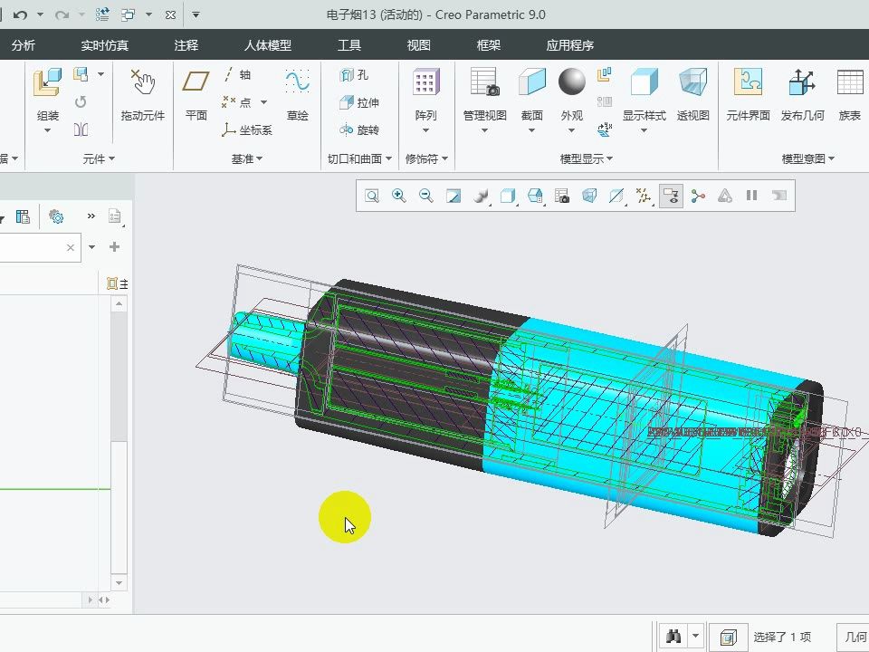Toggle the highlighted view toolbar display button
Screen dimensions: 869x652
pos(671,196)
